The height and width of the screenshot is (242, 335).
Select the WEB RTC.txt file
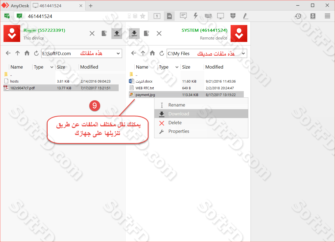coord(186,88)
